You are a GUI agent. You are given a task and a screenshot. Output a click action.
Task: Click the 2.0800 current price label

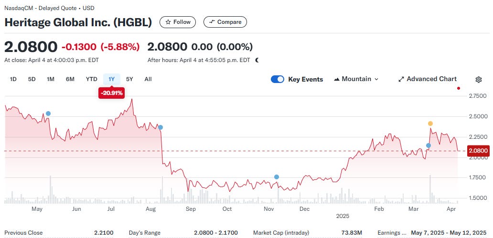478,151
